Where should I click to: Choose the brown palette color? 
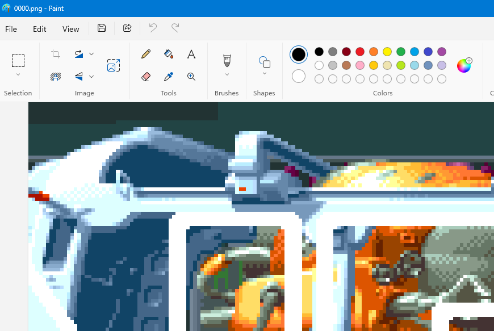[x=346, y=65]
